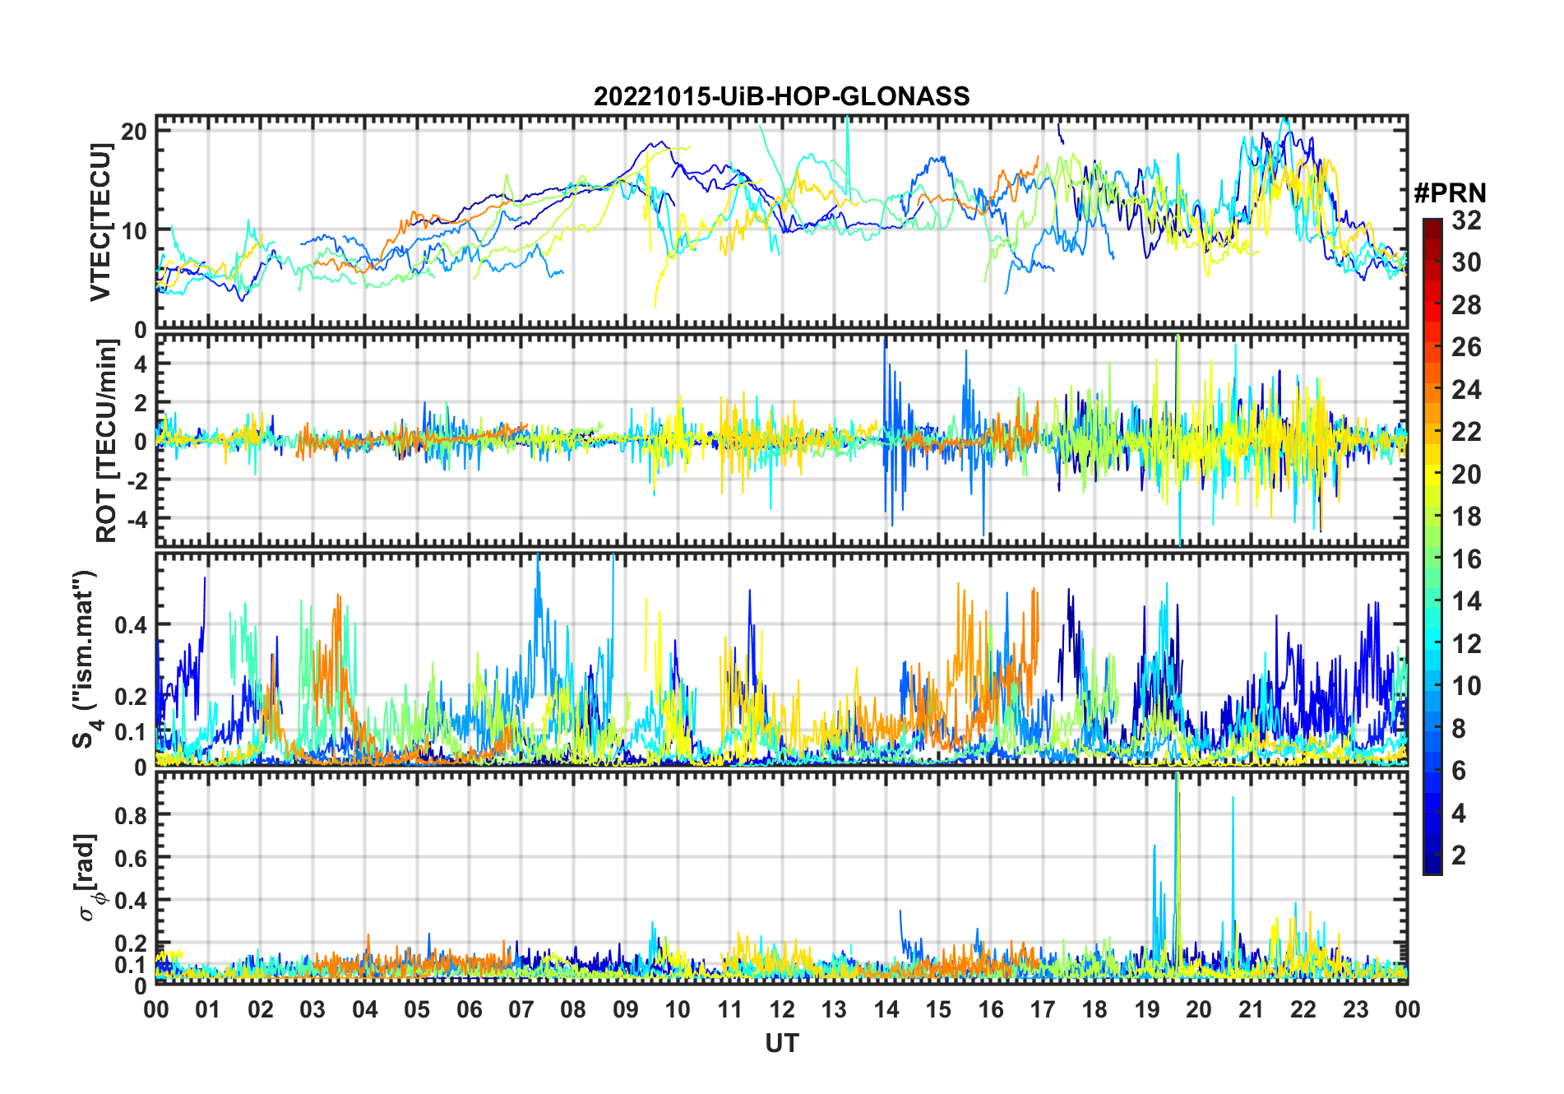Click colorbar tick label 12
Viewport: 1564px width, 1094px height.
(x=1467, y=644)
